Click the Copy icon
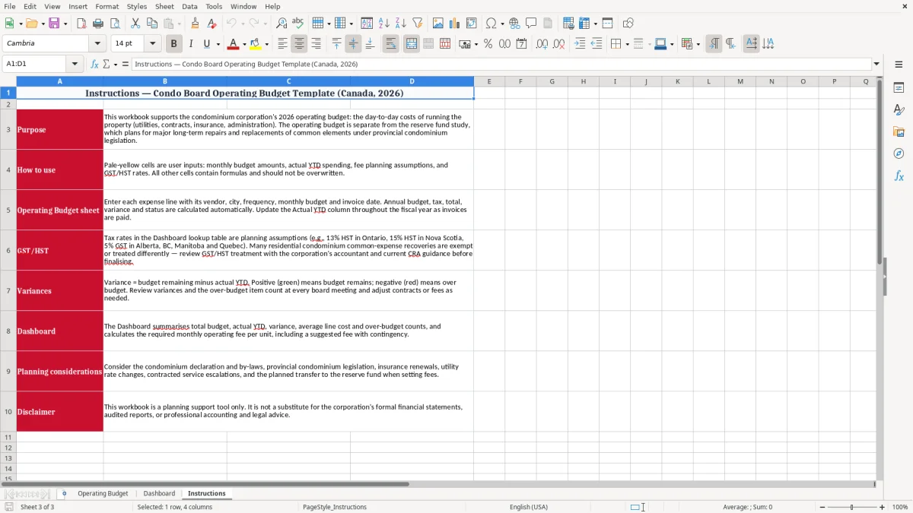The image size is (913, 513). pyautogui.click(x=152, y=24)
